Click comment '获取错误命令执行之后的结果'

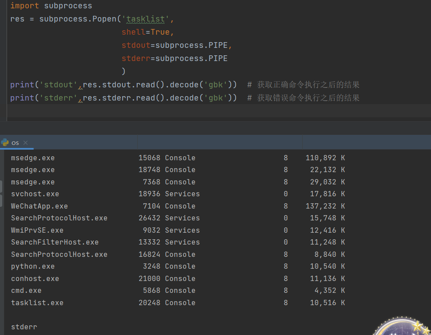(308, 98)
